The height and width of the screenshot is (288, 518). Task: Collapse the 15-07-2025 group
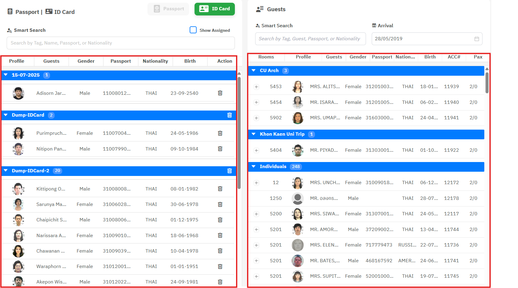coord(6,75)
